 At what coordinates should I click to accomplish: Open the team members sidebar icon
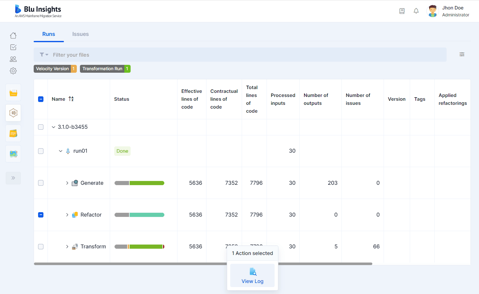click(x=13, y=59)
